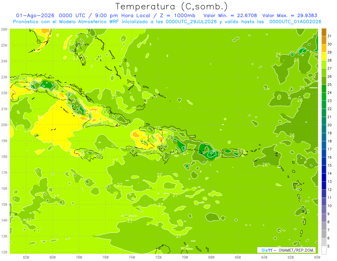Click the legend value '13'

(x=329, y=182)
